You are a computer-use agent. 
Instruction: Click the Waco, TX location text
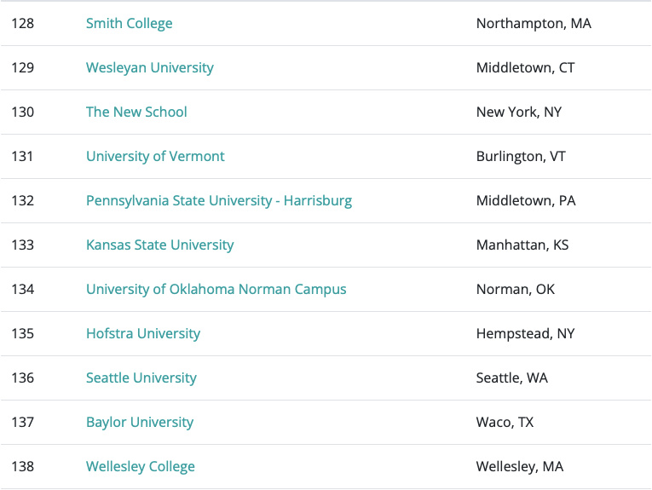pyautogui.click(x=504, y=423)
